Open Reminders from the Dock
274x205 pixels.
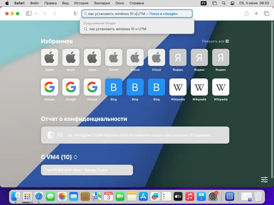point(166,197)
